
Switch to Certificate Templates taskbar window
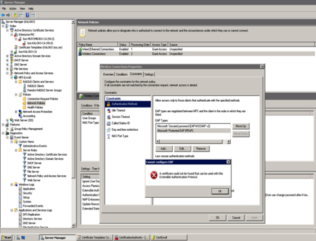[x=95, y=238]
